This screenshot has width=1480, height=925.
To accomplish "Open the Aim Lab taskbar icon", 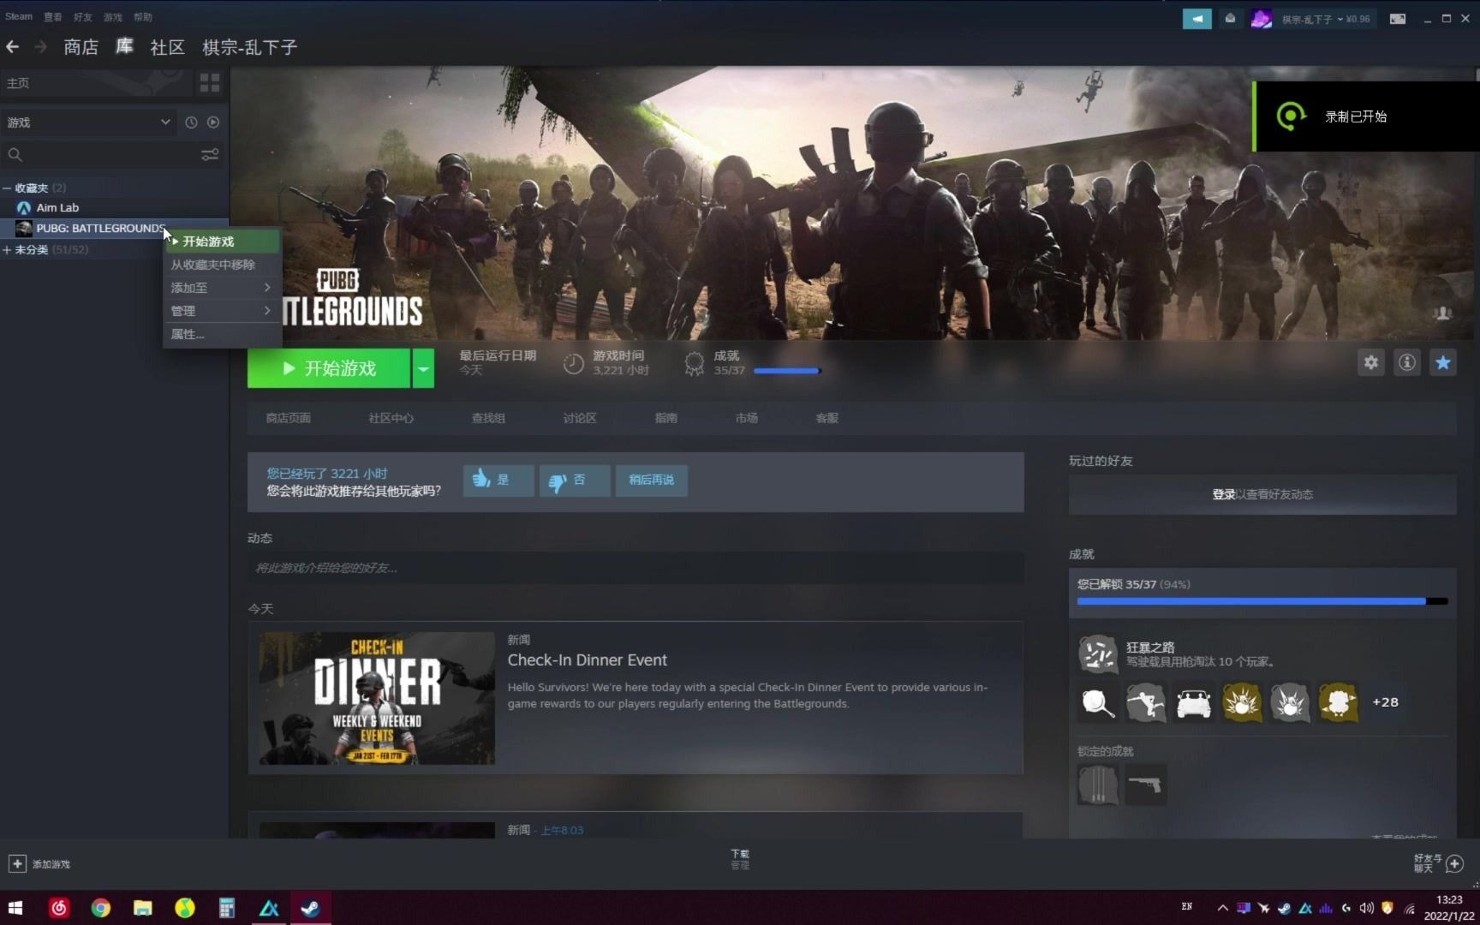I will 269,908.
